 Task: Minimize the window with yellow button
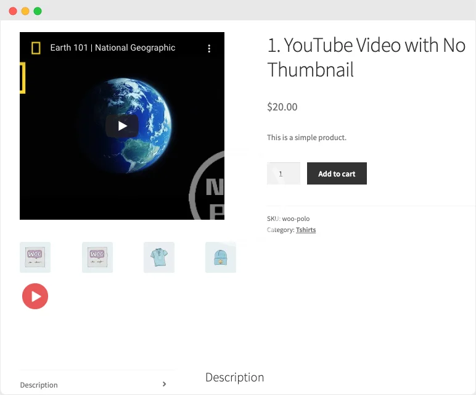point(25,11)
